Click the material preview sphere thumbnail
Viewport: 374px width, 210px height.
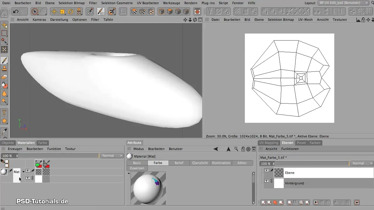[148, 188]
